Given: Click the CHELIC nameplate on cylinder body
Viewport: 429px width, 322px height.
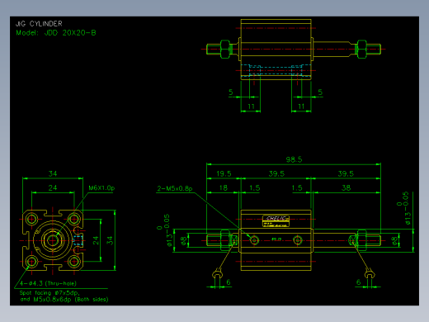Looking at the screenshot, I should (276, 221).
